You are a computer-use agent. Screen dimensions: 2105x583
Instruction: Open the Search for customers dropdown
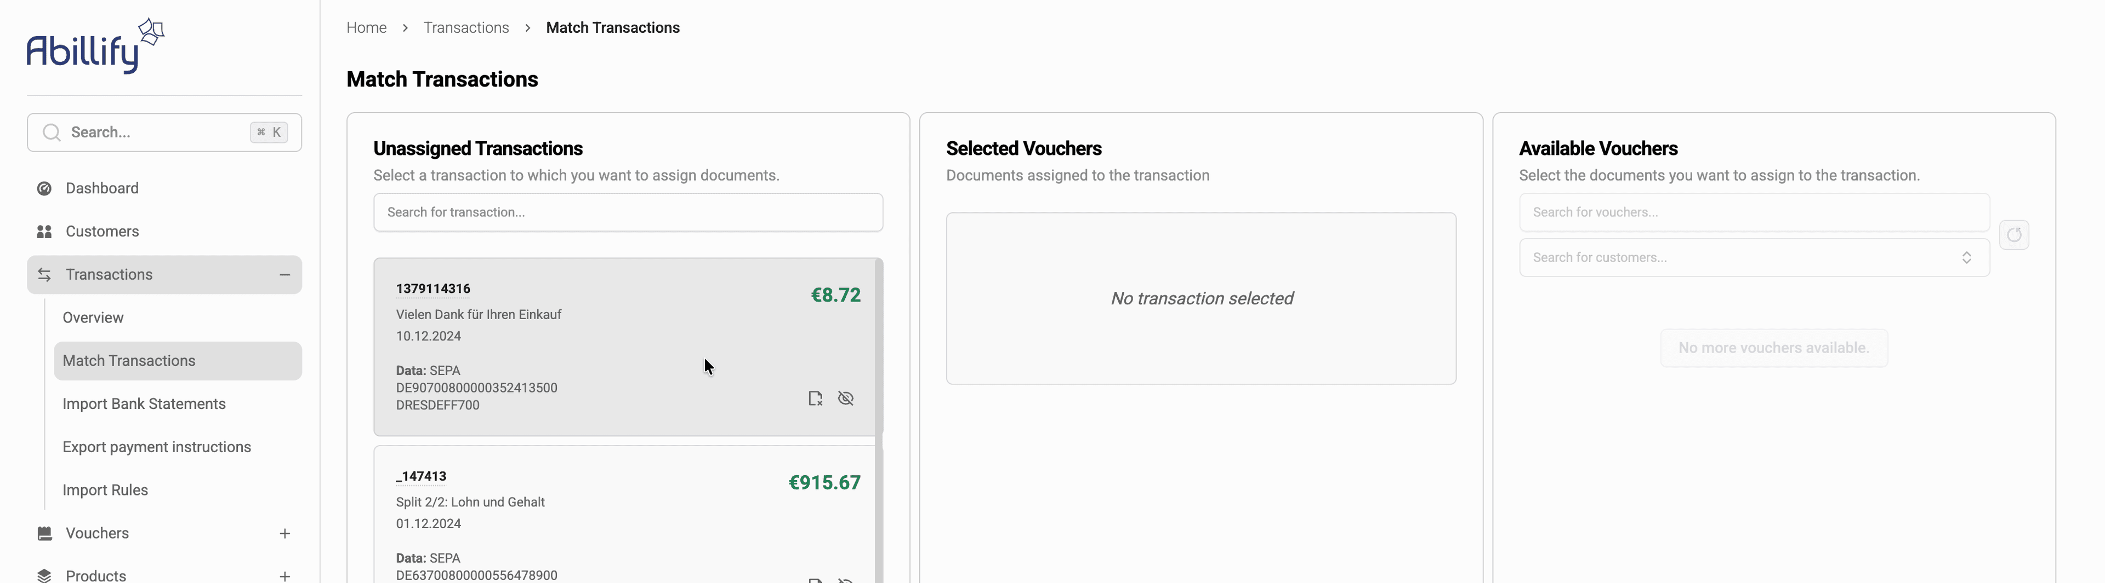(x=1754, y=258)
